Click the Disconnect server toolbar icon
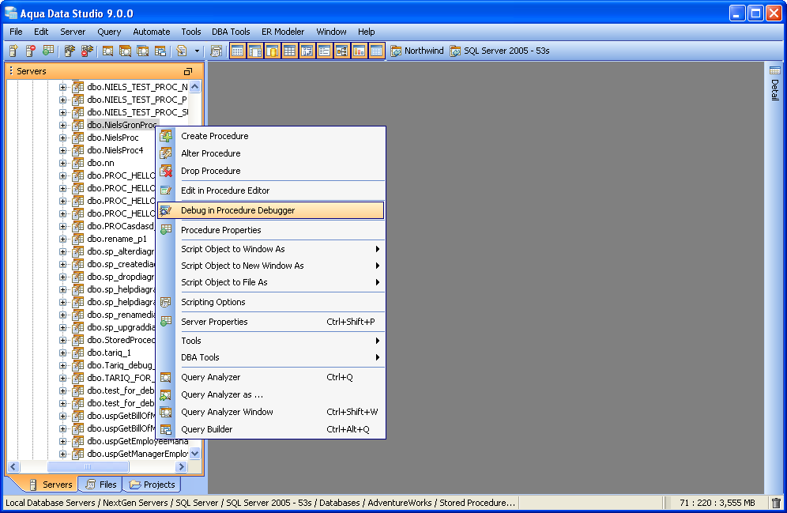Screen dimensions: 787x513 (x=88, y=51)
